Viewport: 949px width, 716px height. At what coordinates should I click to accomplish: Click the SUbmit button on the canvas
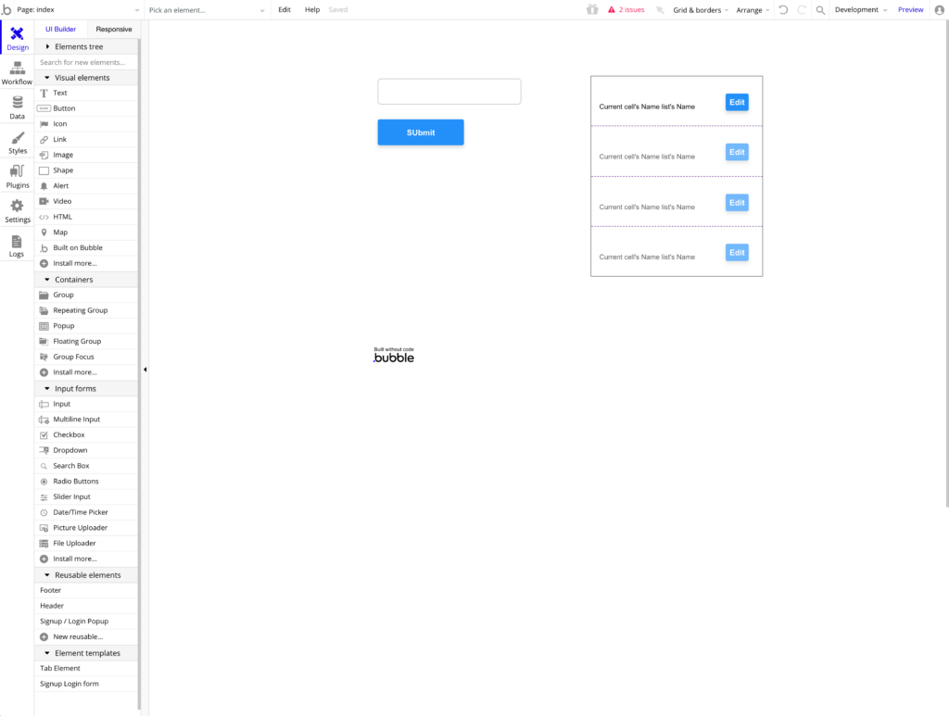[421, 132]
